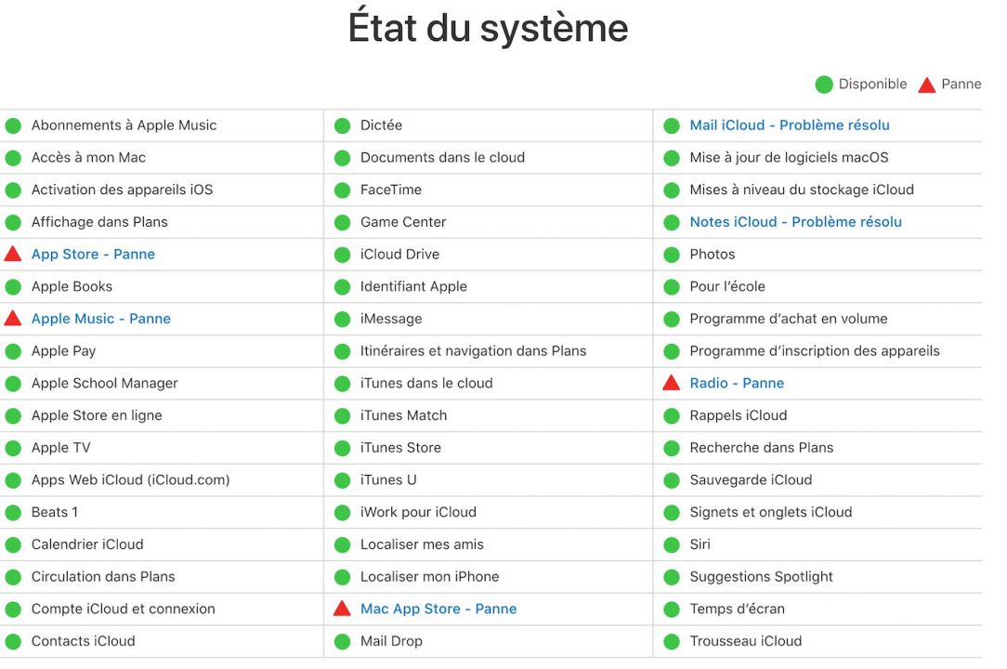This screenshot has width=1007, height=669.
Task: Open the Mac App Store - Panne link
Action: click(438, 609)
